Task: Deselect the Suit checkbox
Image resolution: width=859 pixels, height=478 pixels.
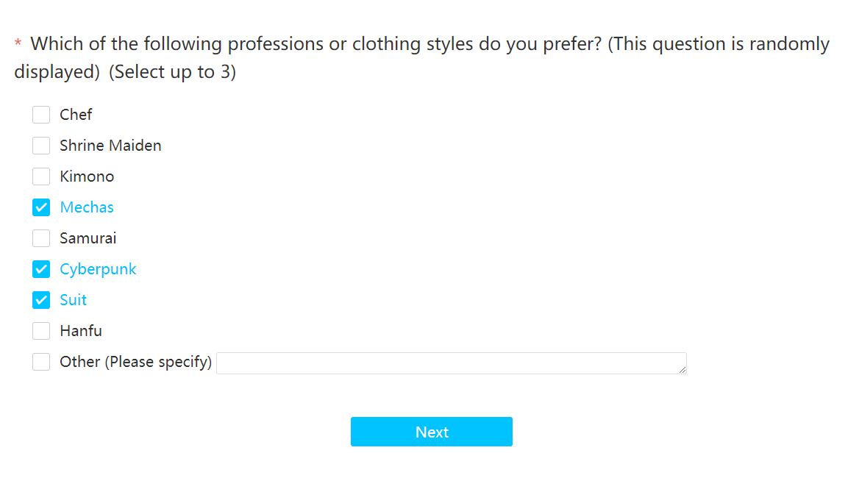Action: 41,300
